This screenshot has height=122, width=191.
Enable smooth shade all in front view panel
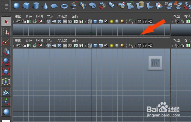point(95,46)
